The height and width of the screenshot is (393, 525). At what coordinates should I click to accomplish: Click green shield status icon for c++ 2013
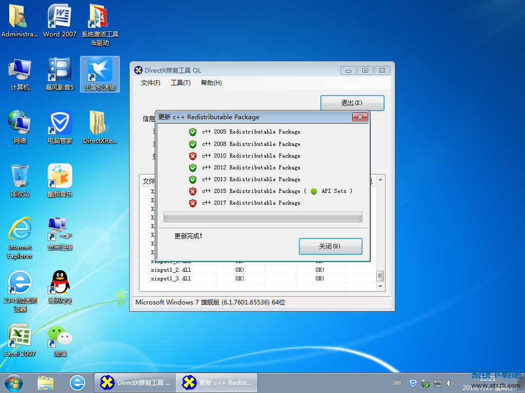193,180
